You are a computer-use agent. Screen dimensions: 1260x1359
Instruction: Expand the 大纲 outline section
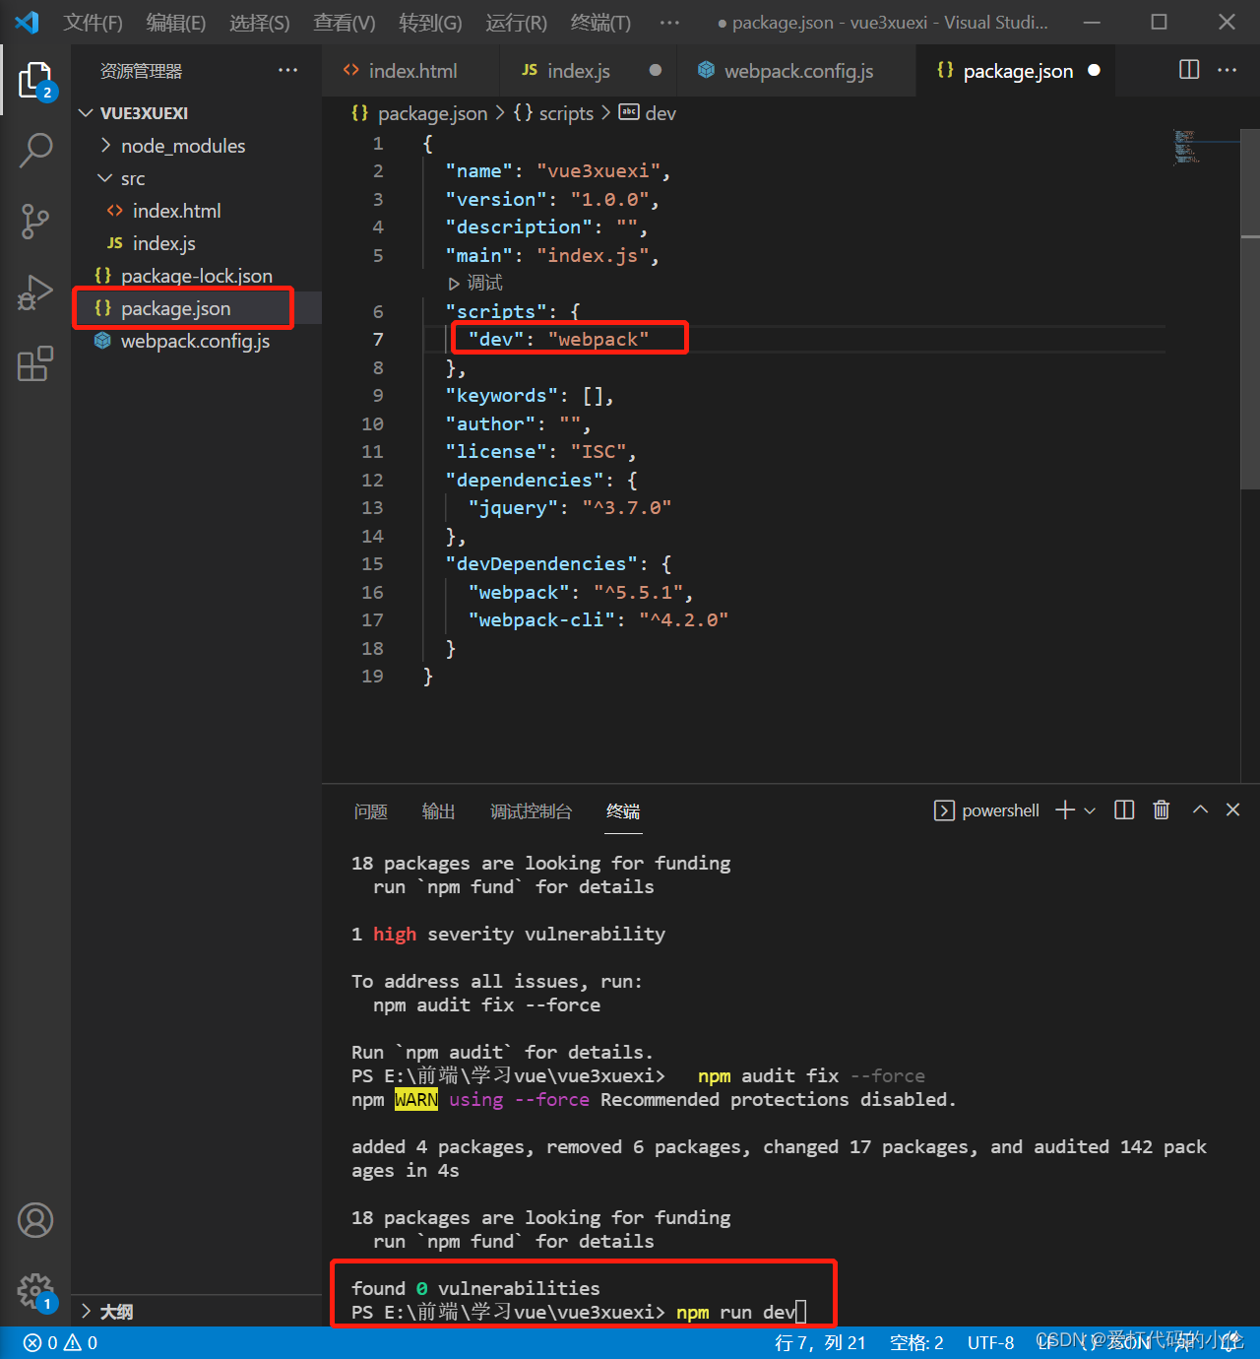point(196,1312)
